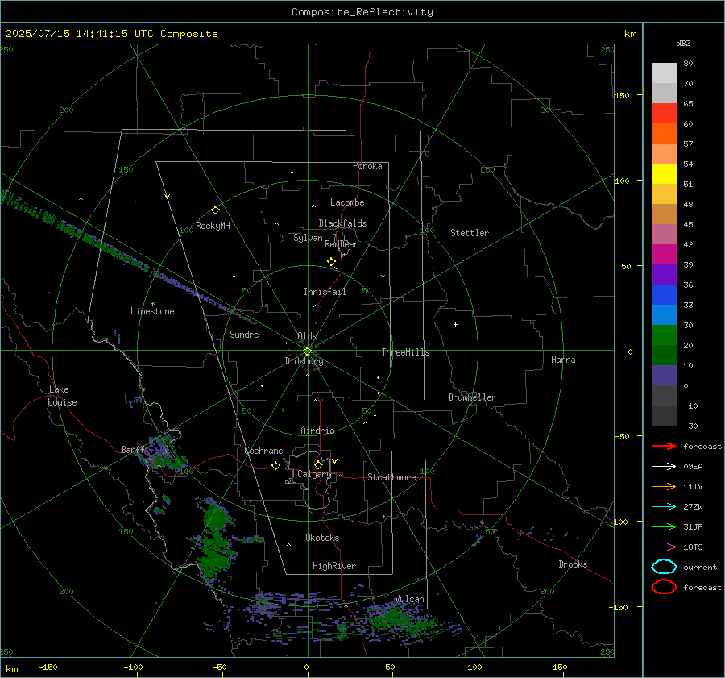Click the asterisk marker above Limestone
This screenshot has height=678, width=725.
pos(152,304)
